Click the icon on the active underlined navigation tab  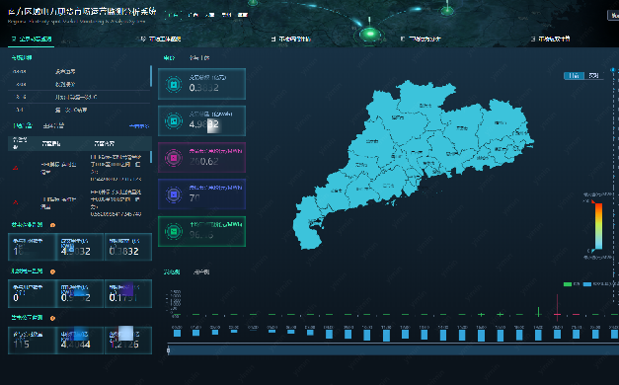pos(14,38)
